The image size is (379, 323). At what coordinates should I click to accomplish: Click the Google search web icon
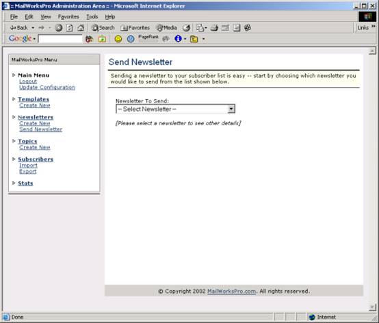coord(89,39)
